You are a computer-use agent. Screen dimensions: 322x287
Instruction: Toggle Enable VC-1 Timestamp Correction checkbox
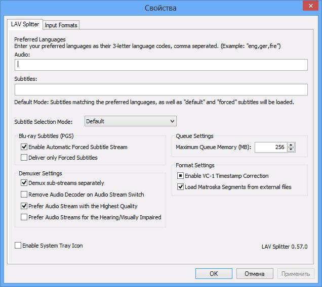180,176
